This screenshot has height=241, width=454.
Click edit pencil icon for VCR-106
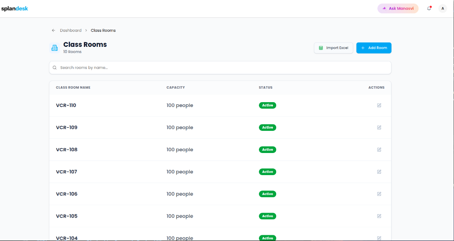coord(379,194)
